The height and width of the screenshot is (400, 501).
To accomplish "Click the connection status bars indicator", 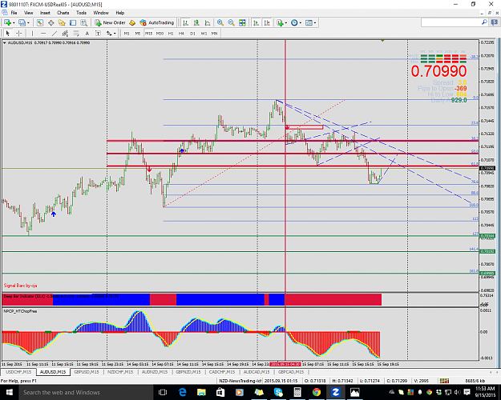I will tap(444, 381).
